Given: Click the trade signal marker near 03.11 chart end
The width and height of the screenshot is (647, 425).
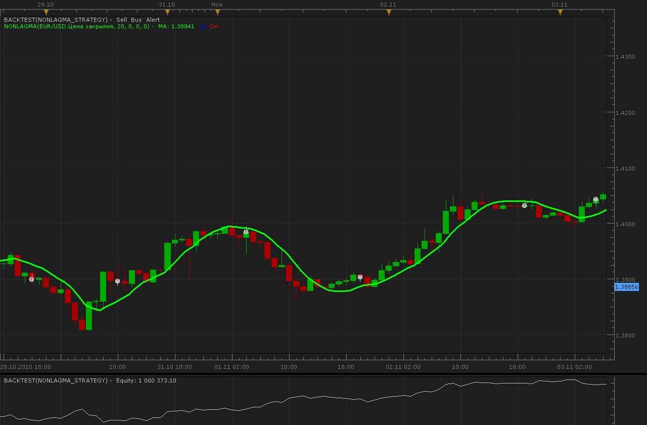Looking at the screenshot, I should (x=595, y=199).
